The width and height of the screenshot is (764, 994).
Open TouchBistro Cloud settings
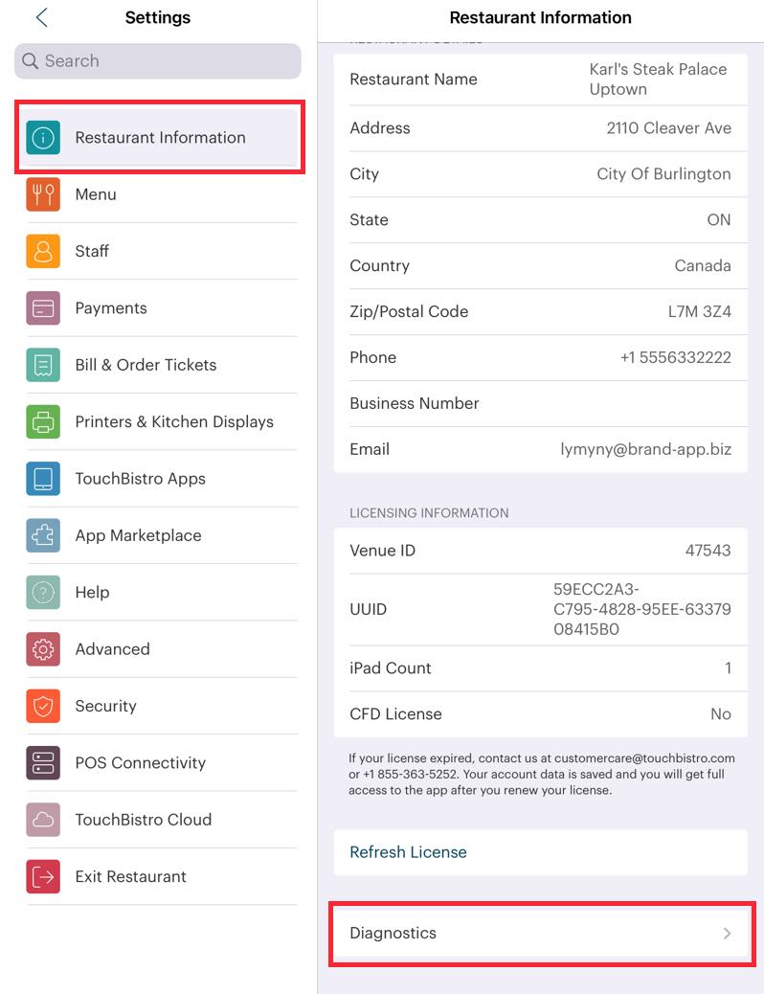pyautogui.click(x=144, y=819)
